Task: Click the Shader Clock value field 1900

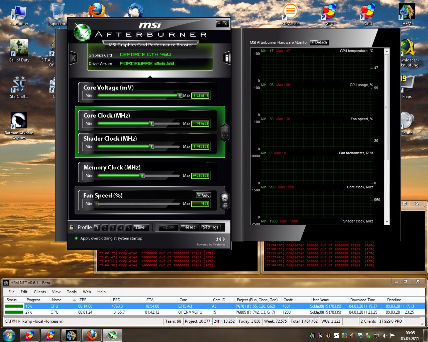Action: (200, 147)
